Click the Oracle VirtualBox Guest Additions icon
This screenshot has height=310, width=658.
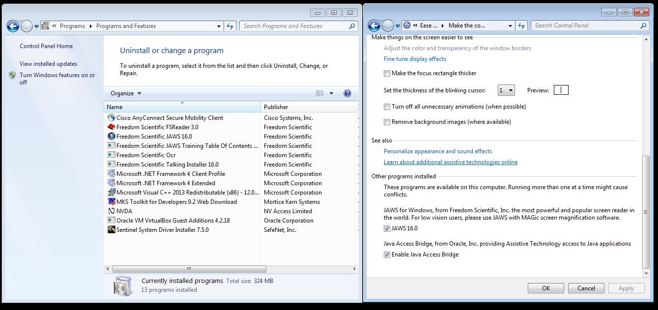point(111,221)
